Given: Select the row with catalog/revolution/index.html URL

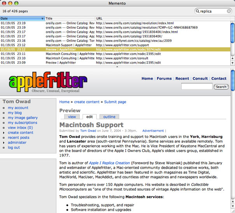Looking at the screenshot, I should point(115,23).
